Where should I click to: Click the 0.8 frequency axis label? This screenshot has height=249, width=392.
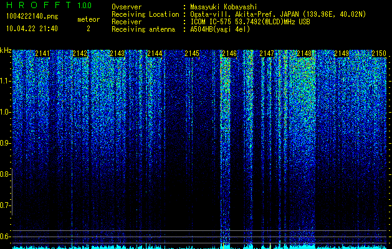6,174
